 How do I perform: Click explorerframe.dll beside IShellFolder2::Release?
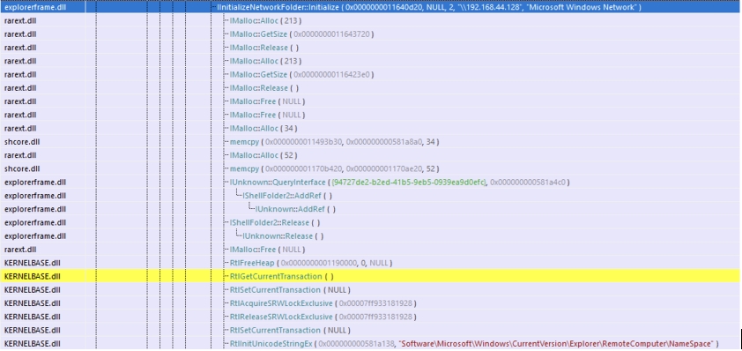35,222
